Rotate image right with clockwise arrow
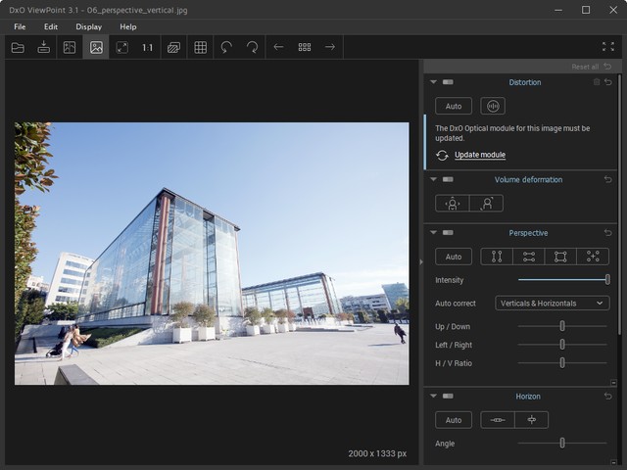Viewport: 627px width, 470px height. tap(253, 47)
